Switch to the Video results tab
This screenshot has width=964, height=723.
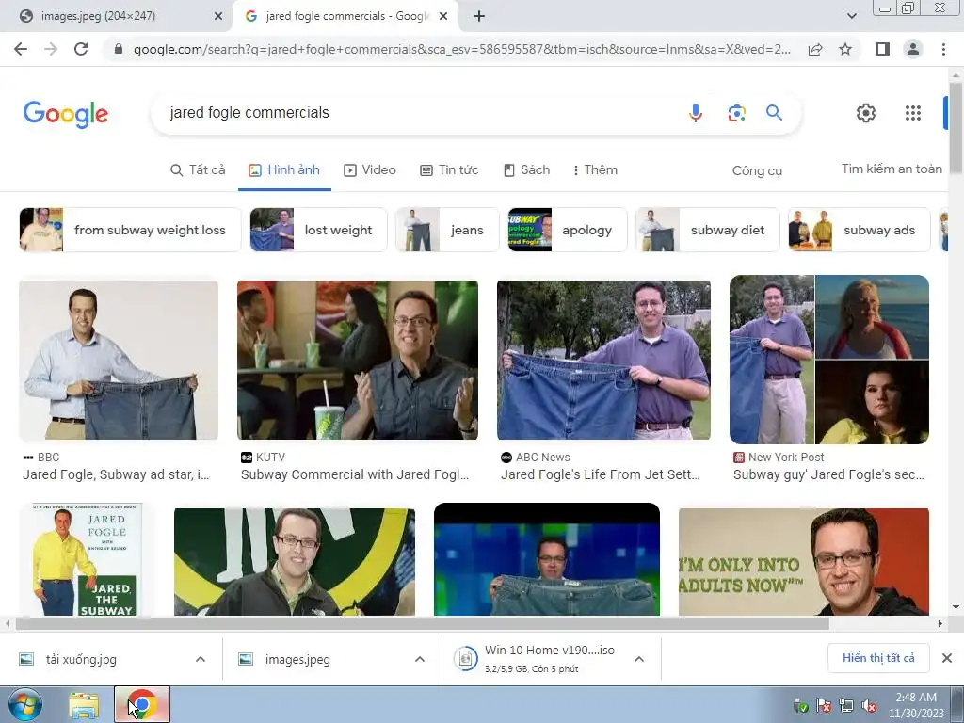(x=369, y=170)
